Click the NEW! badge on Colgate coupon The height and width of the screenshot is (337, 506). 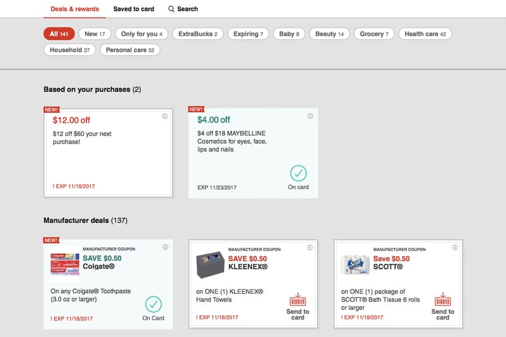click(x=51, y=240)
